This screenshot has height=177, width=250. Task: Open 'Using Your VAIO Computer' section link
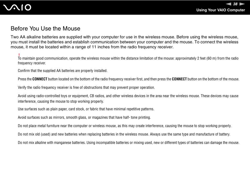(220, 10)
